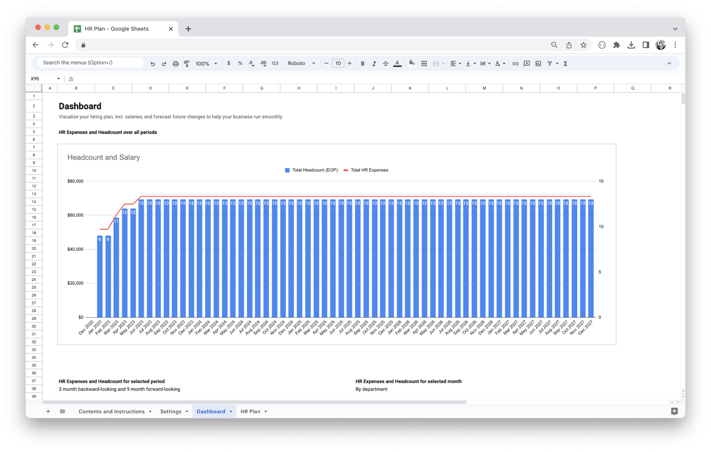Create a filter with the funnel icon
This screenshot has height=452, width=711.
(x=550, y=63)
